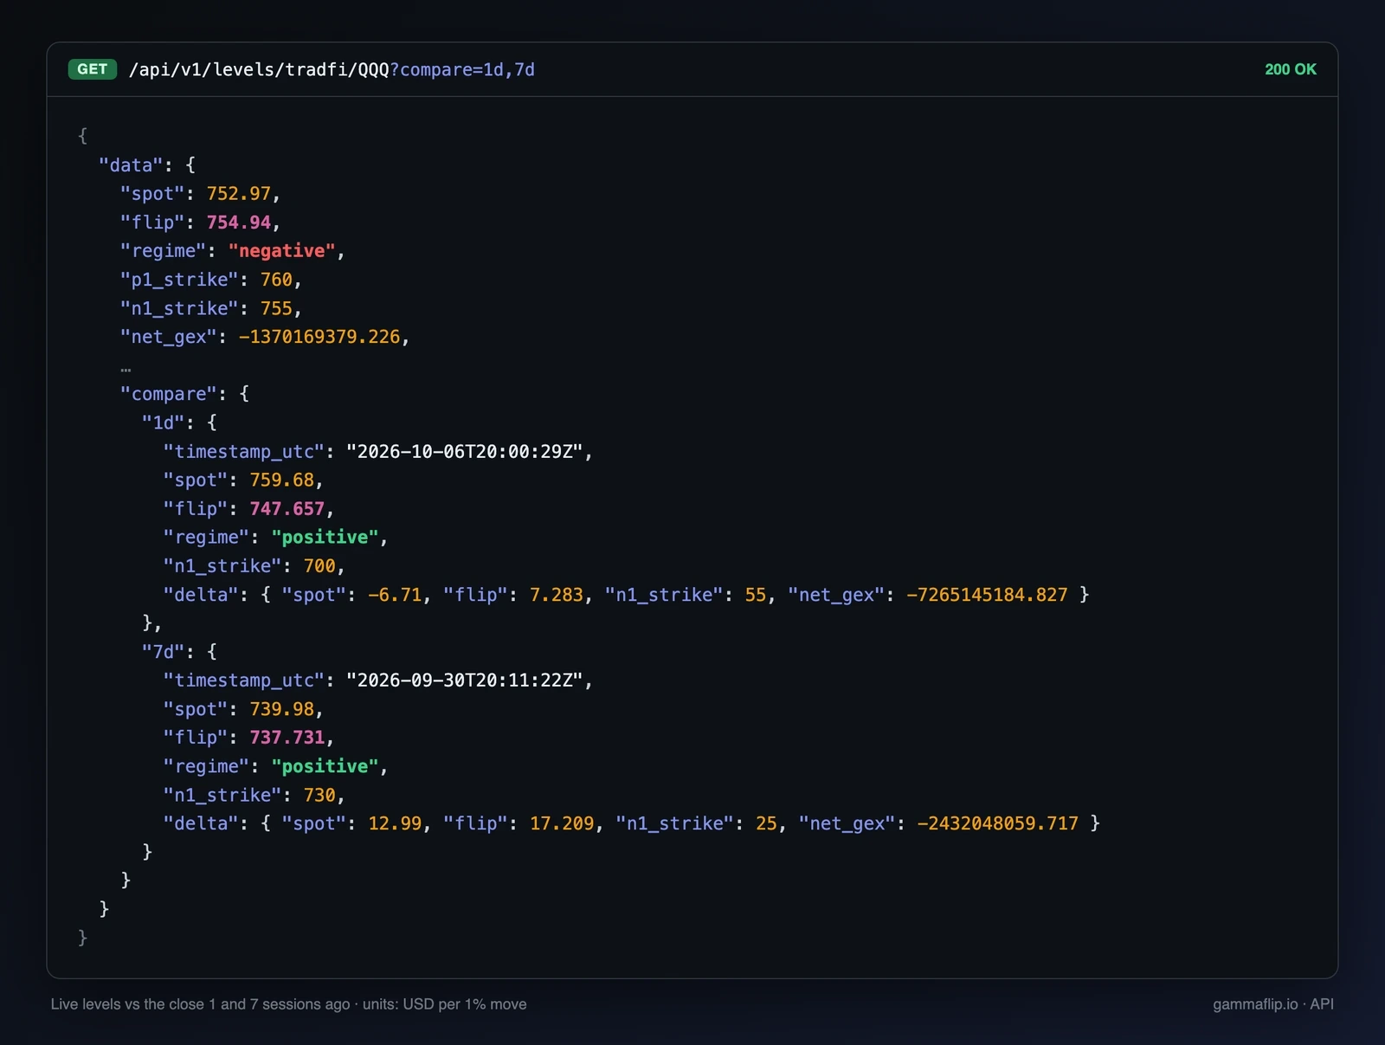Select p1_strike value 760

276,280
